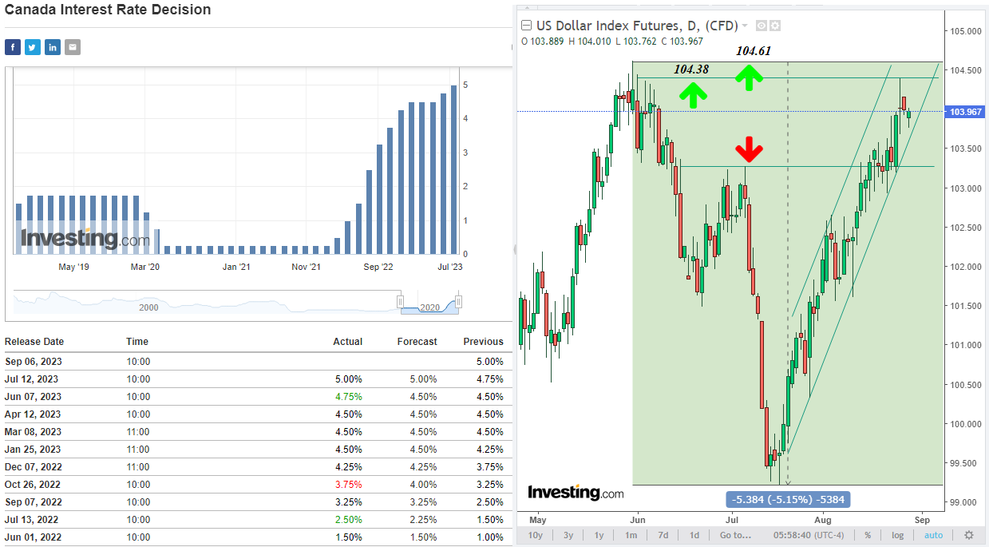Viewport: 989px width, 547px height.
Task: Toggle percent scale on price chart
Action: pos(868,535)
